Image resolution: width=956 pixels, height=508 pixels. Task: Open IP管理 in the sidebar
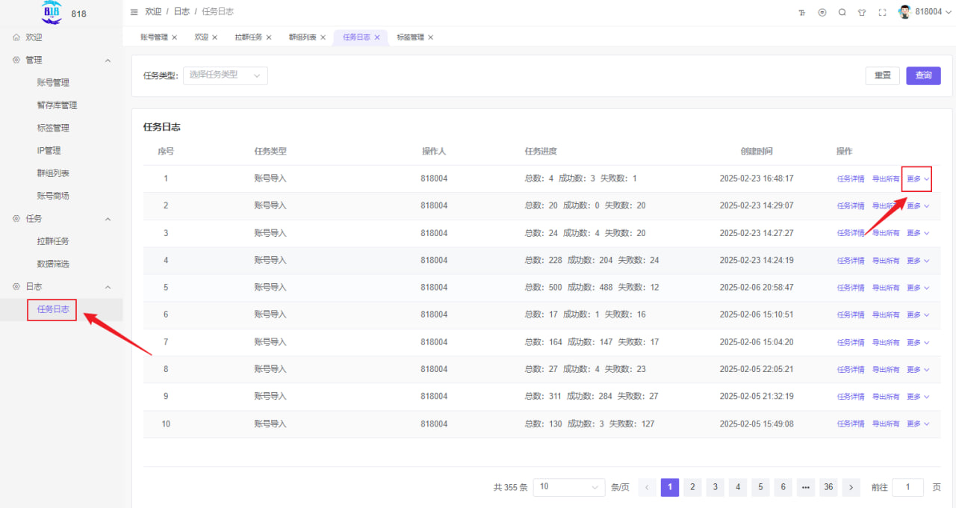click(x=49, y=151)
